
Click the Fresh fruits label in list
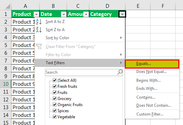(67, 86)
